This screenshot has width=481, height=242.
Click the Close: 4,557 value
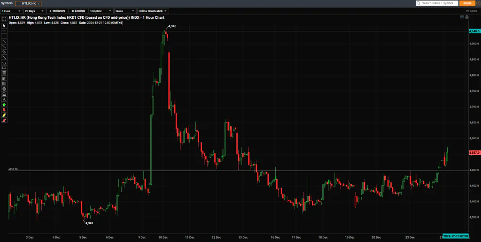pyautogui.click(x=70, y=23)
